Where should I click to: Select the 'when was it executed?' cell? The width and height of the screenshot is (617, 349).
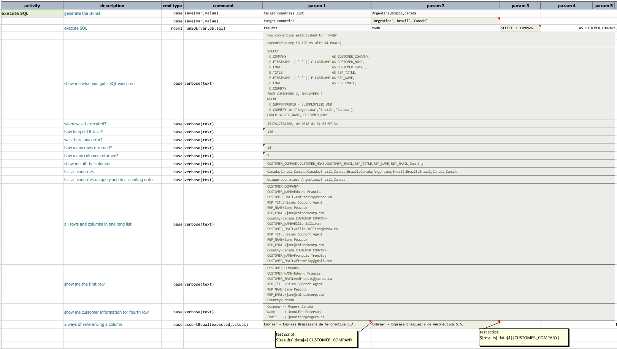tap(112, 124)
